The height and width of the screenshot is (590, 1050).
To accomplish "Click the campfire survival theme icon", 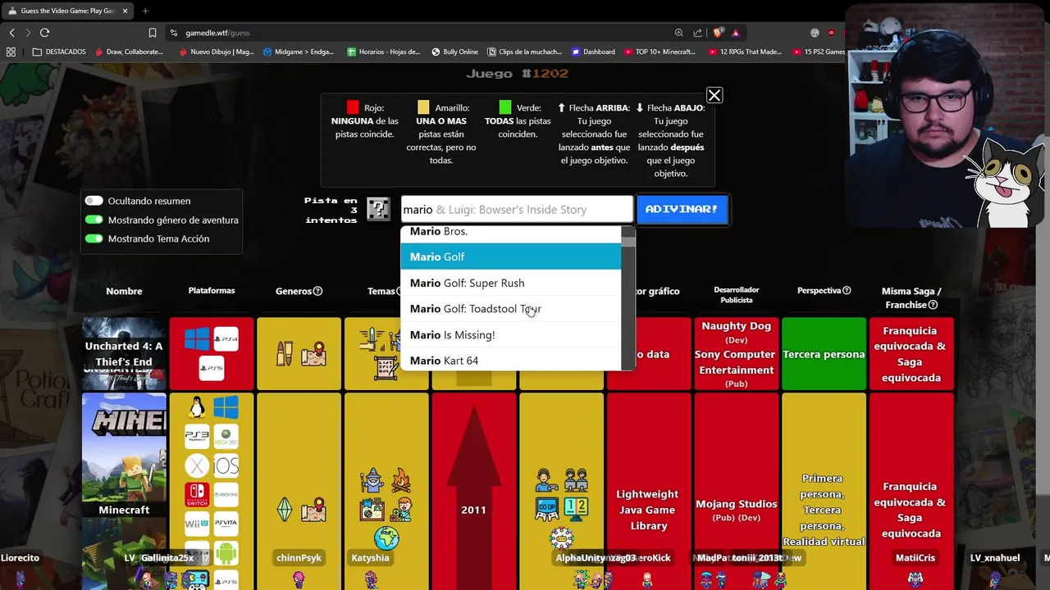I will coord(400,480).
